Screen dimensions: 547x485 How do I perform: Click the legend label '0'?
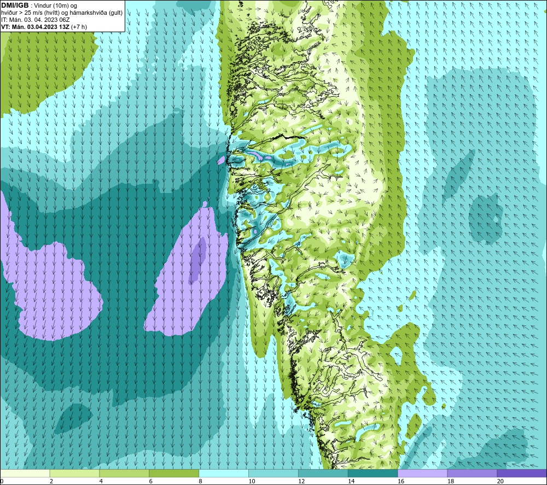[x=2, y=482]
